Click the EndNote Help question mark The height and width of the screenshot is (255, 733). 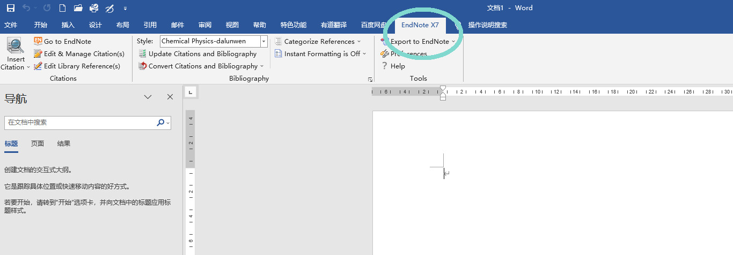[384, 66]
